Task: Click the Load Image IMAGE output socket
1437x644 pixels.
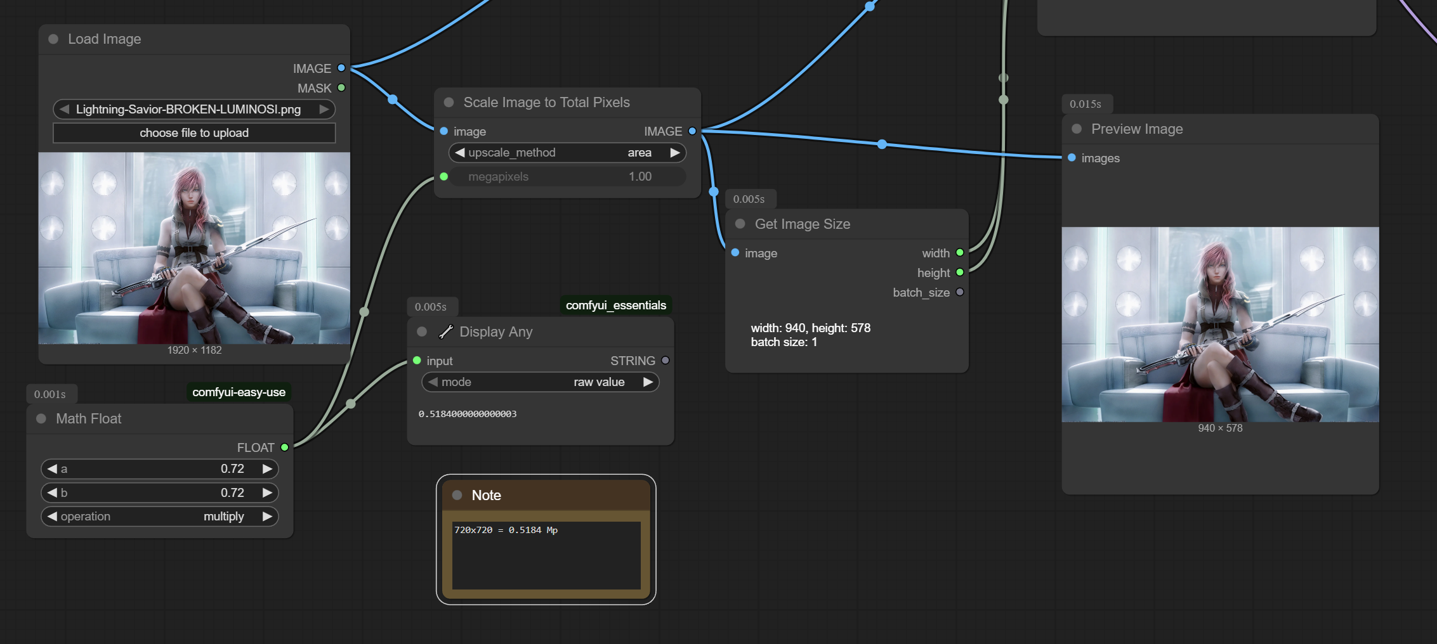Action: pyautogui.click(x=341, y=68)
